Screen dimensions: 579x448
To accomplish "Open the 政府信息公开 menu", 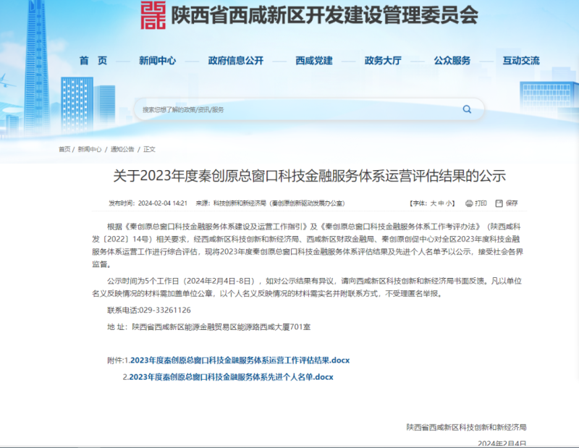I will 235,61.
